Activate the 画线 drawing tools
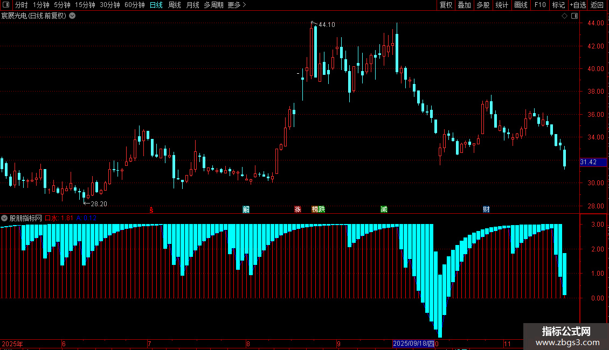609x350 pixels. (x=521, y=5)
